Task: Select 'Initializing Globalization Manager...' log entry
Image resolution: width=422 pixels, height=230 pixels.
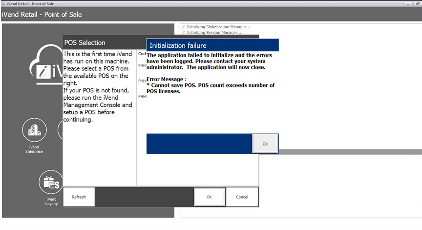Action: coord(218,27)
